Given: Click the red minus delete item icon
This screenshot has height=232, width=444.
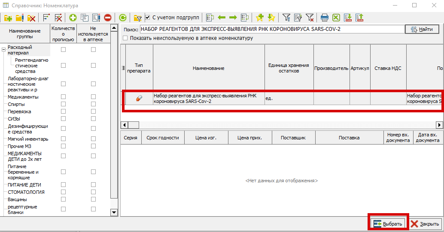Looking at the screenshot, I should [107, 18].
